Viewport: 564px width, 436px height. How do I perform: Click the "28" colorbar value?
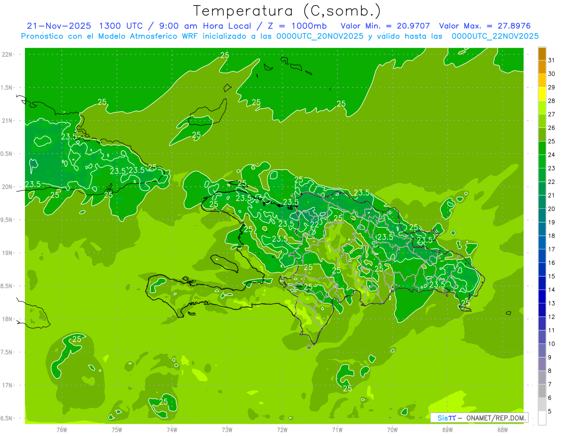552,101
